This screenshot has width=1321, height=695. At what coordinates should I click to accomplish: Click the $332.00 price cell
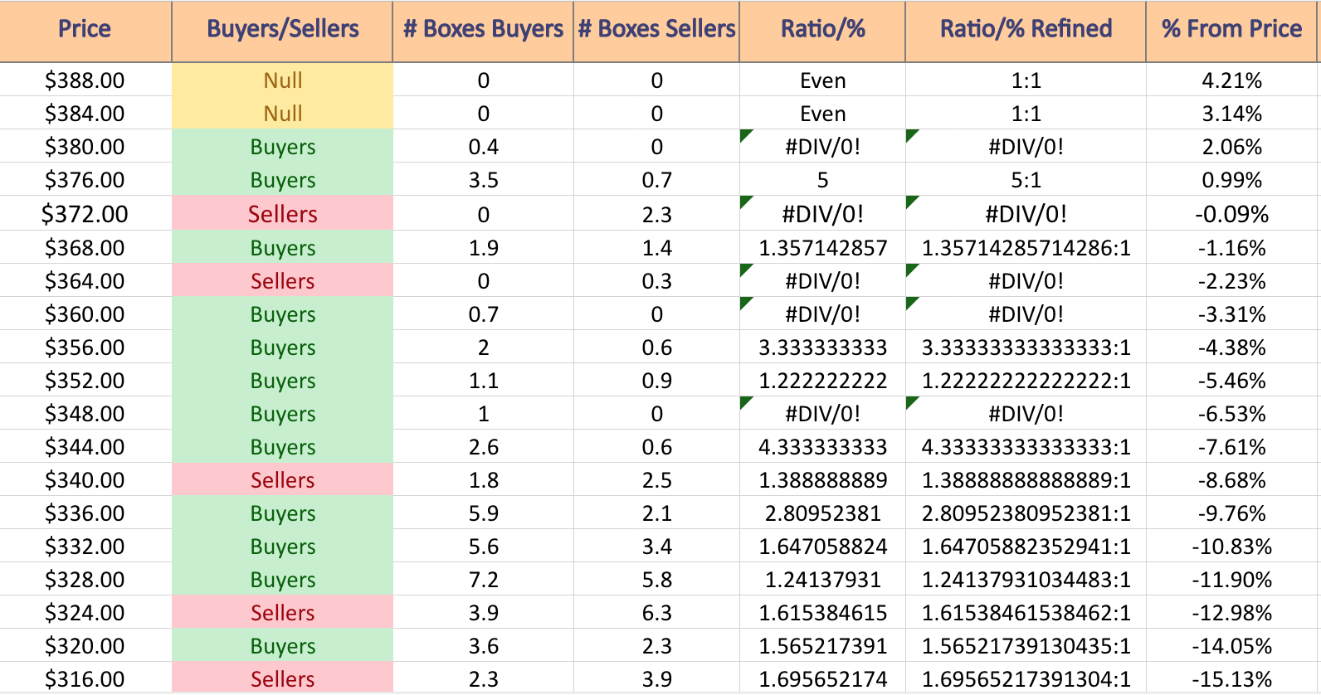pos(85,547)
